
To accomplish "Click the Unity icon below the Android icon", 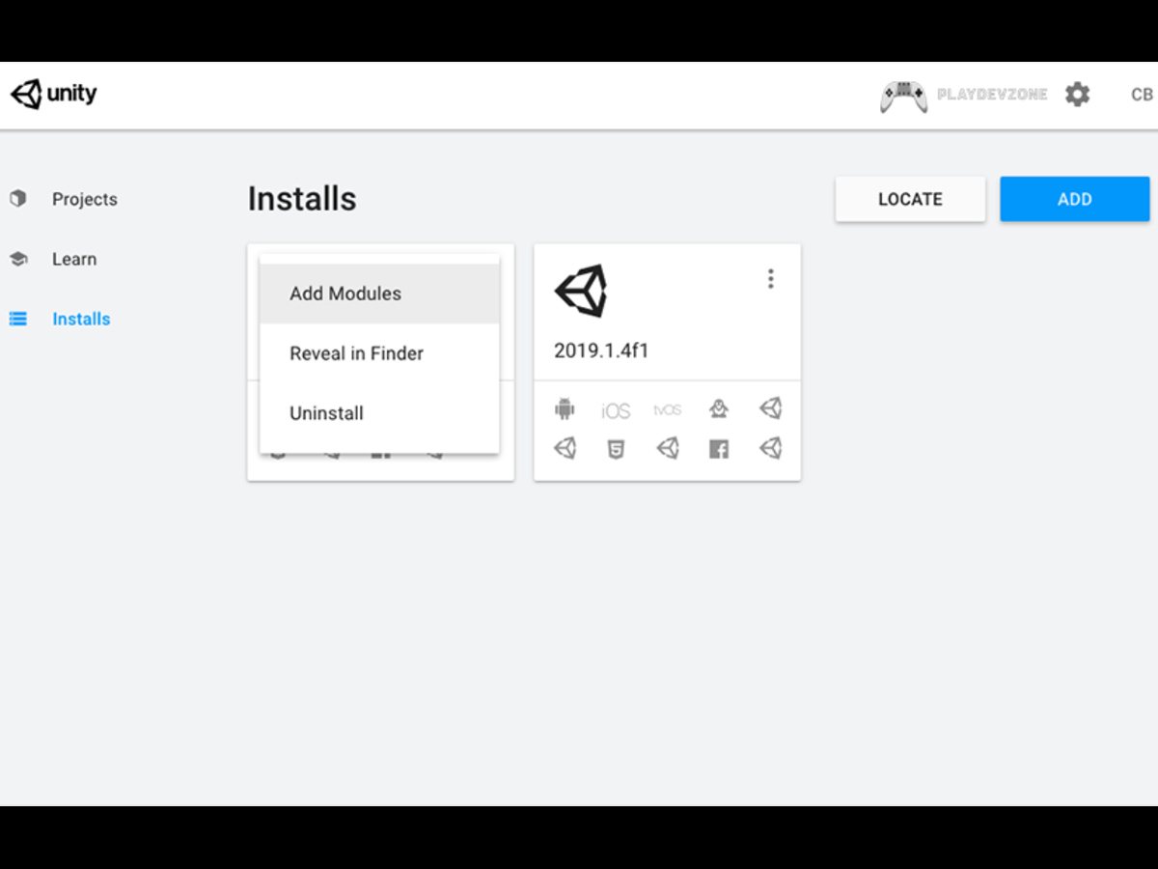I will point(565,448).
